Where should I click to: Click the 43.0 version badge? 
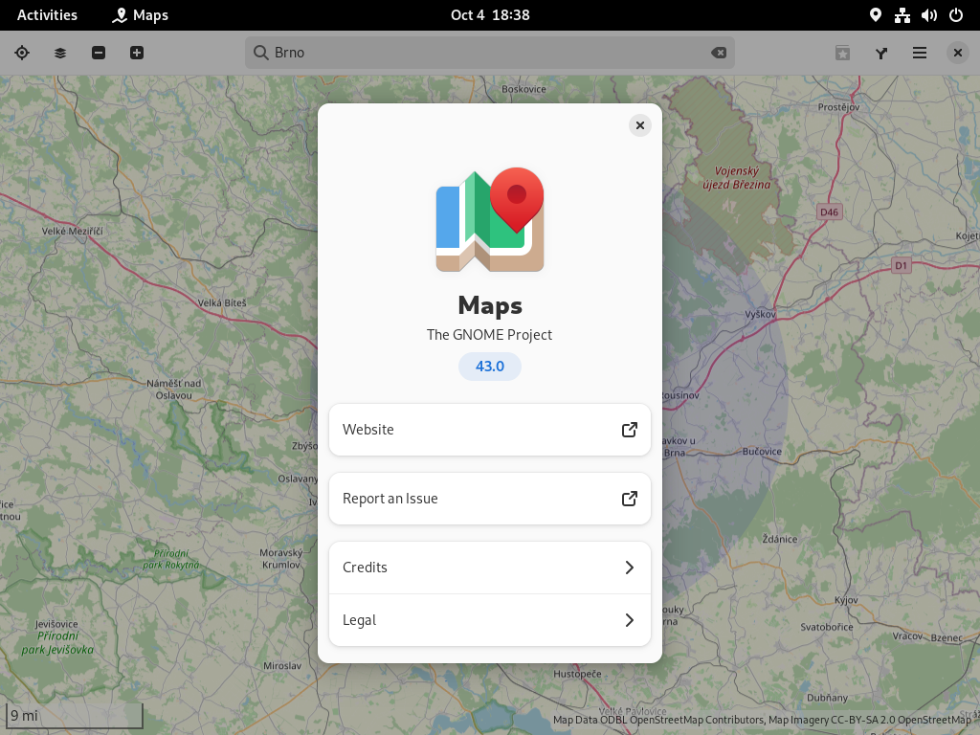(x=490, y=367)
